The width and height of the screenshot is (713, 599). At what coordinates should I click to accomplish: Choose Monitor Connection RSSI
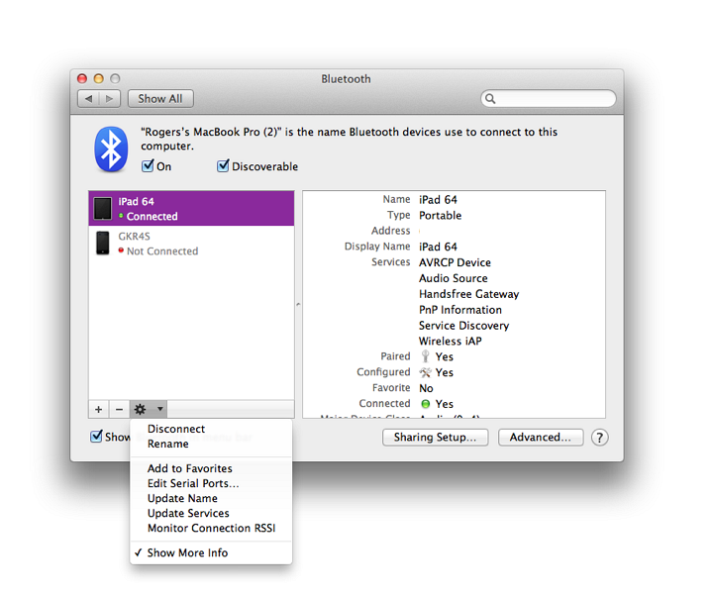(211, 528)
